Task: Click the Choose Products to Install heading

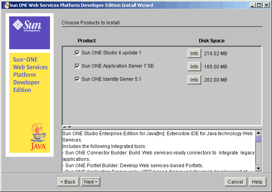Action: [90, 23]
